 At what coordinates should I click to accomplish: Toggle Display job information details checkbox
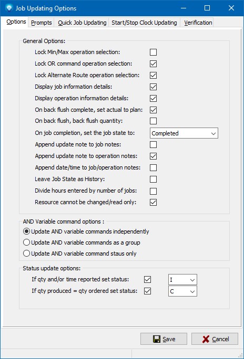(153, 87)
